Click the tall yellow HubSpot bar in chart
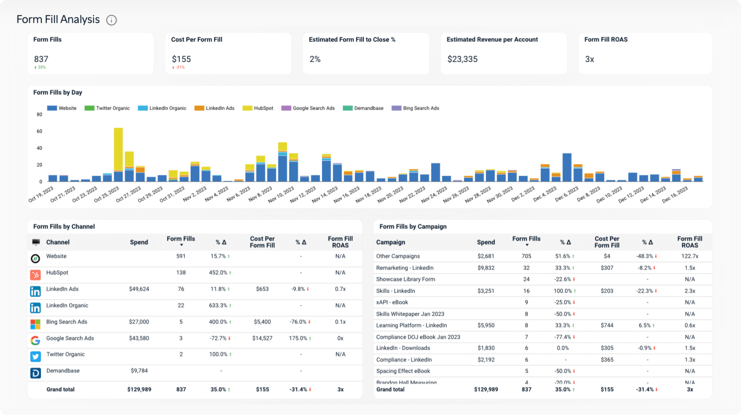Screen dimensions: 741x415 point(118,148)
